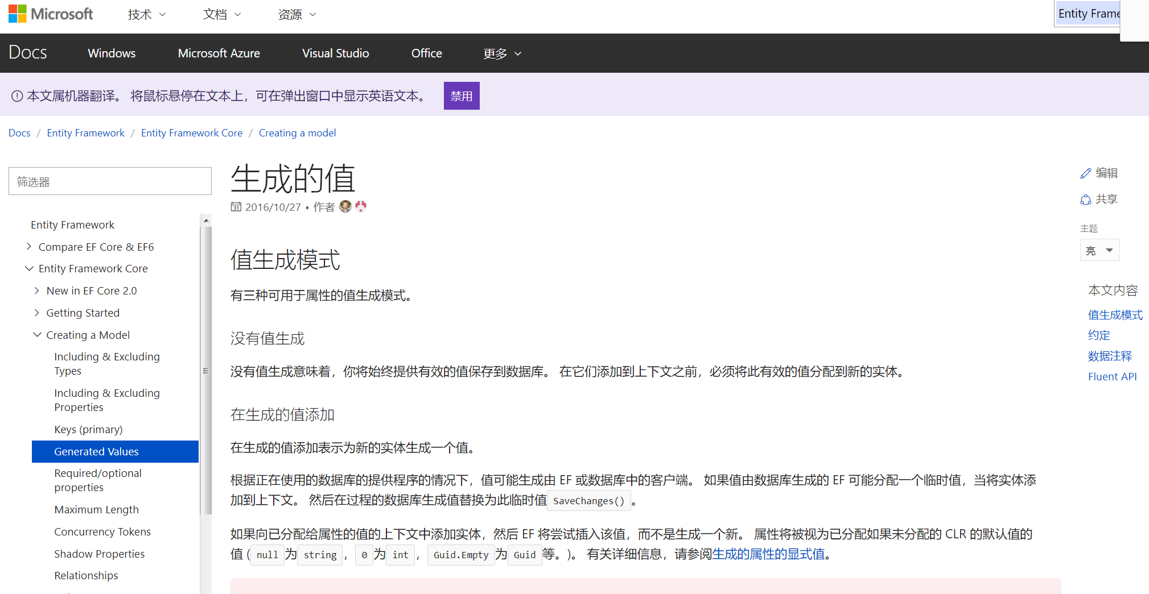Click the Microsoft logo
Image resolution: width=1149 pixels, height=594 pixels.
click(50, 14)
